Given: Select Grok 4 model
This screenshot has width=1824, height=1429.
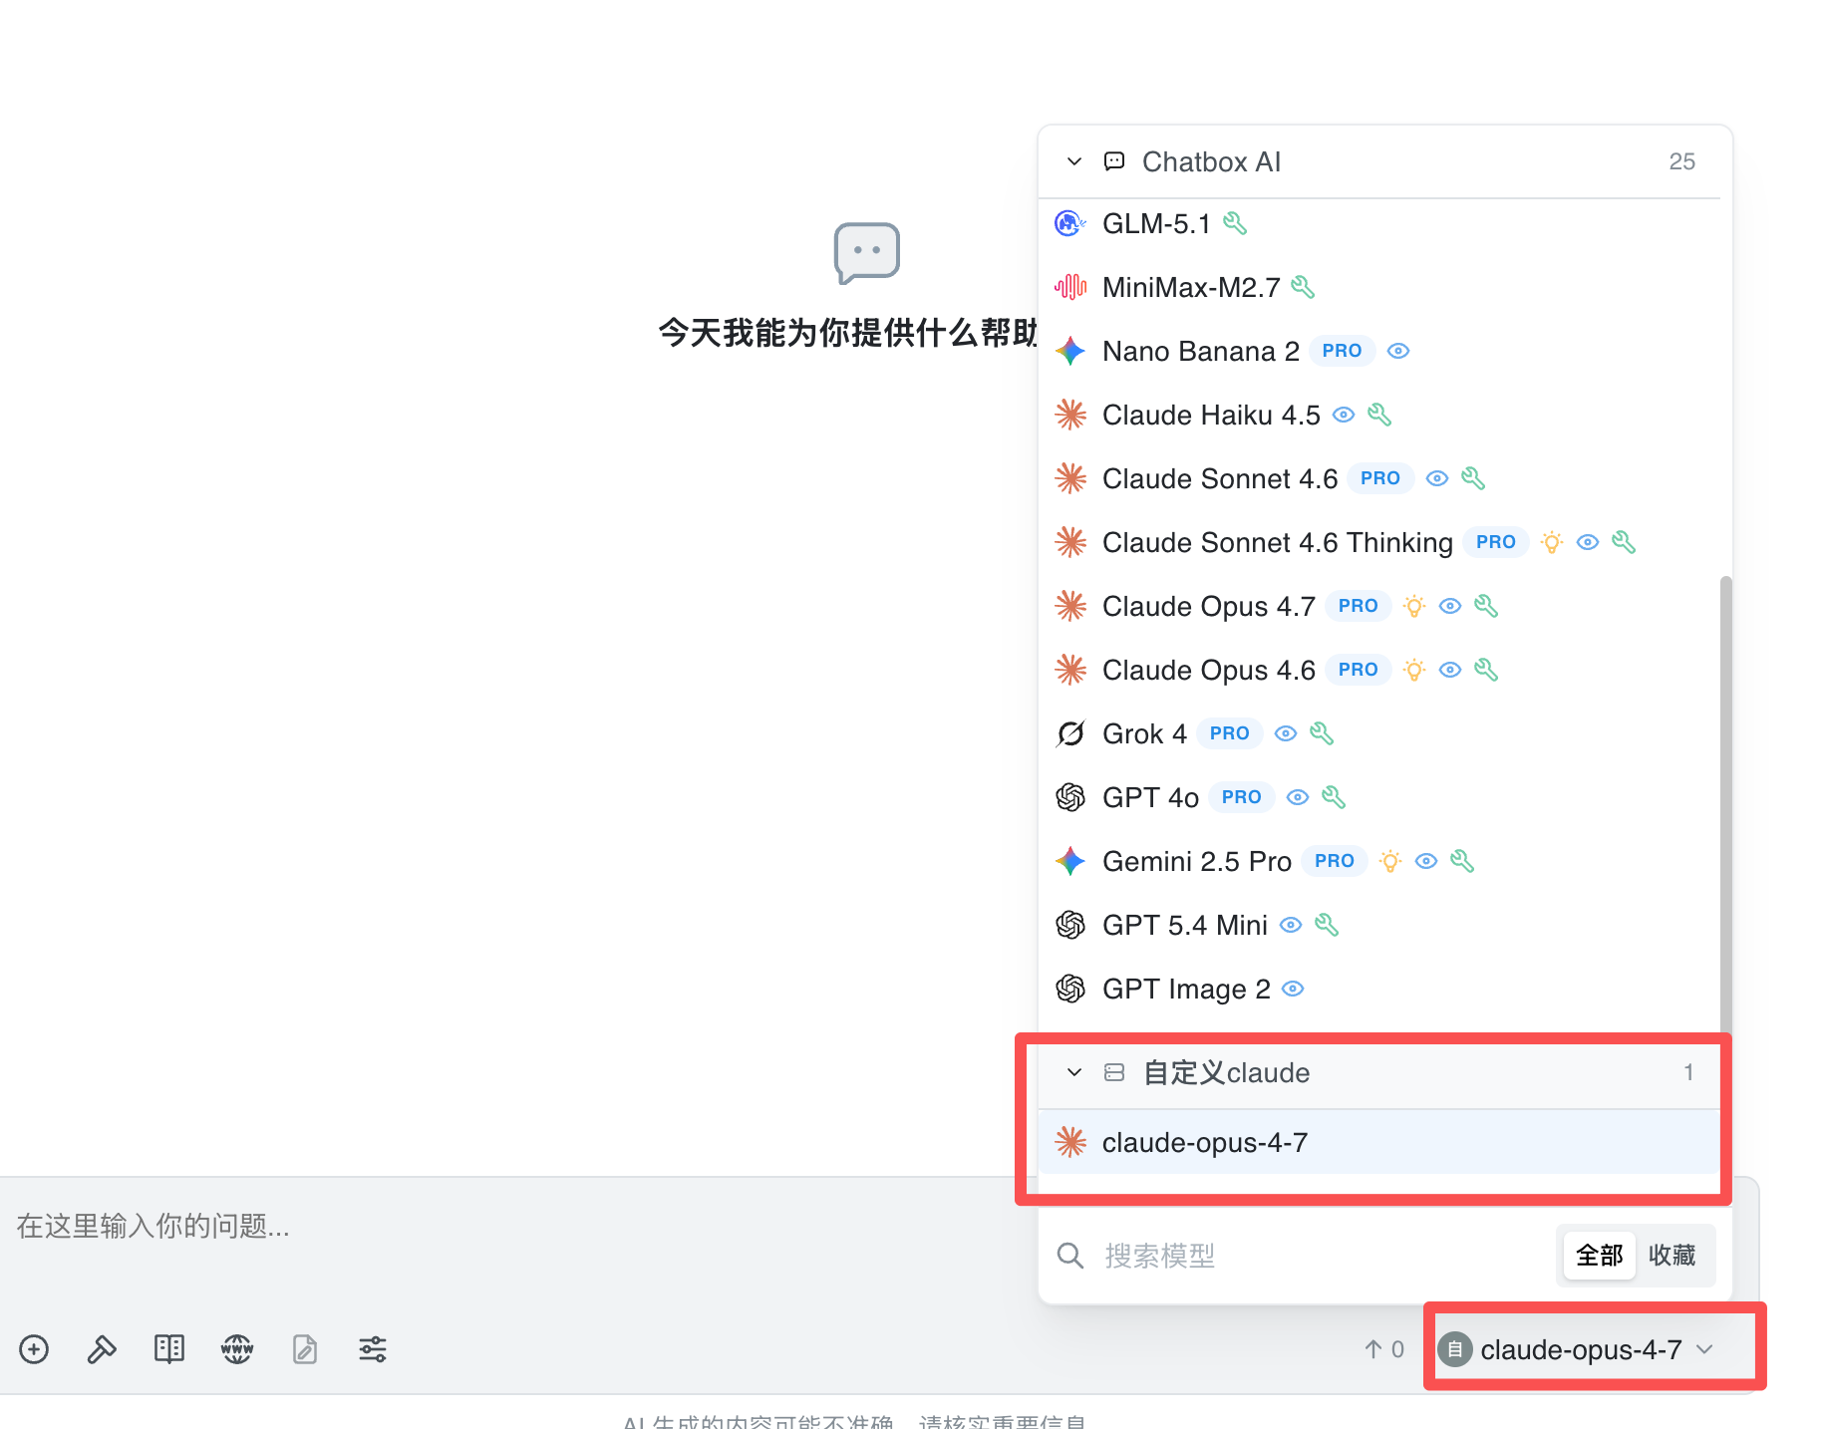Looking at the screenshot, I should [x=1379, y=733].
